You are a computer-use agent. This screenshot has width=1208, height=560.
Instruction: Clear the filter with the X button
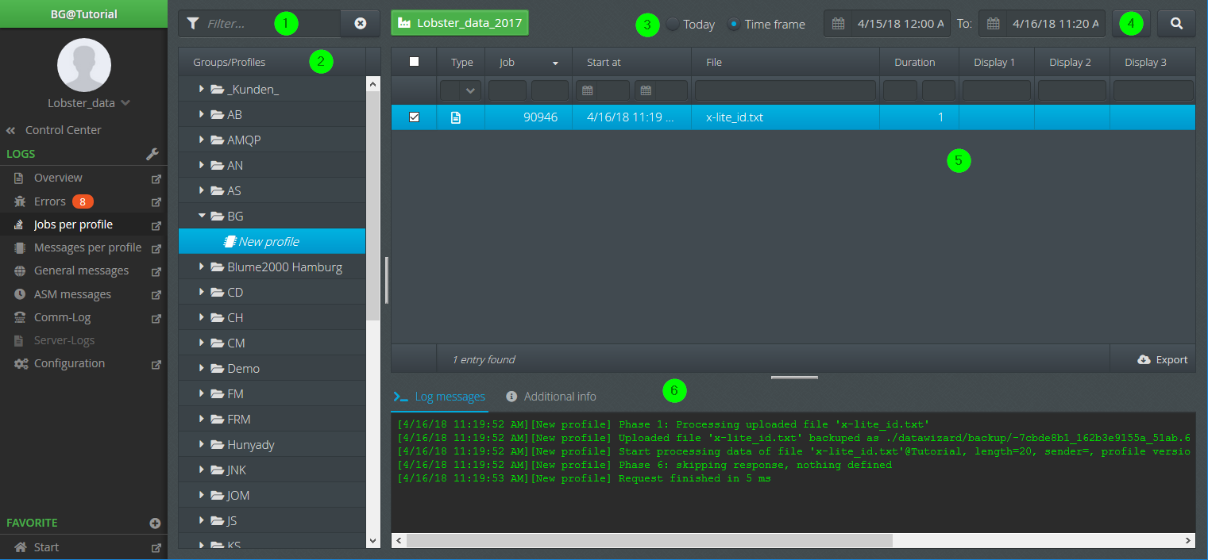[361, 24]
